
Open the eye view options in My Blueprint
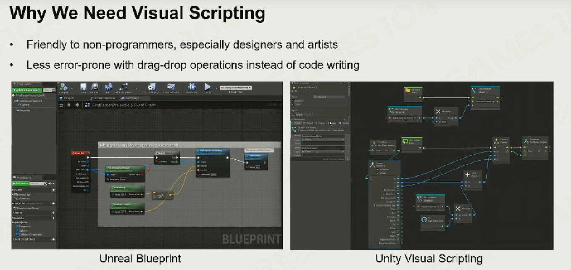[x=51, y=183]
